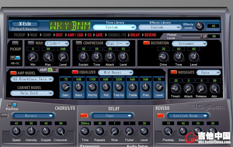Click the Noisegate Attn knob
Image resolution: width=233 pixels, height=147 pixels.
tap(215, 89)
